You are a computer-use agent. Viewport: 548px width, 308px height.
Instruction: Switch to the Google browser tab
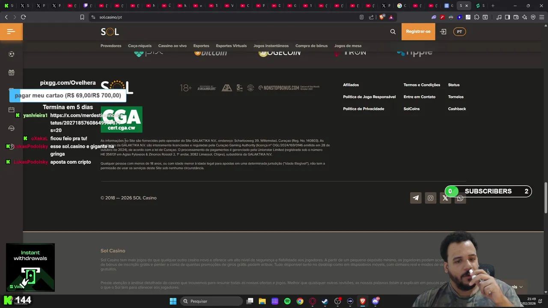pos(402,6)
